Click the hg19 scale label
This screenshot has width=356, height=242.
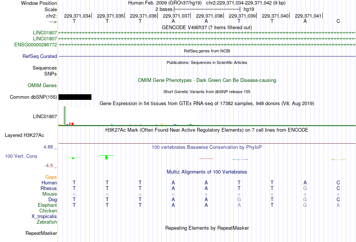(249, 9)
